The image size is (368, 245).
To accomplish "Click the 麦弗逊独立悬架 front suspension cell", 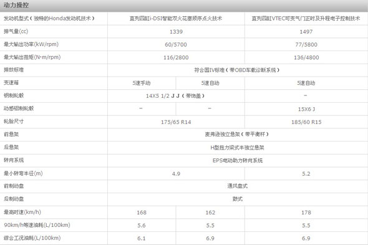I will 237,134.
